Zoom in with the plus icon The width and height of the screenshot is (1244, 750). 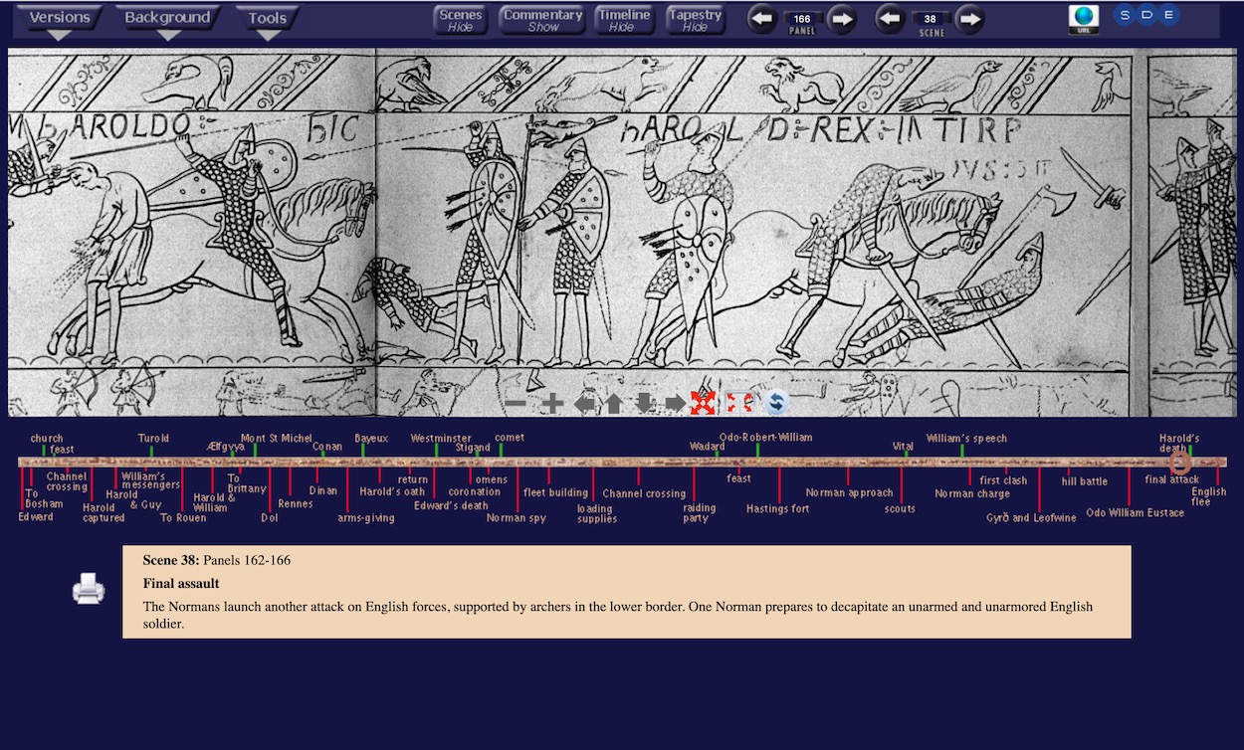click(551, 403)
